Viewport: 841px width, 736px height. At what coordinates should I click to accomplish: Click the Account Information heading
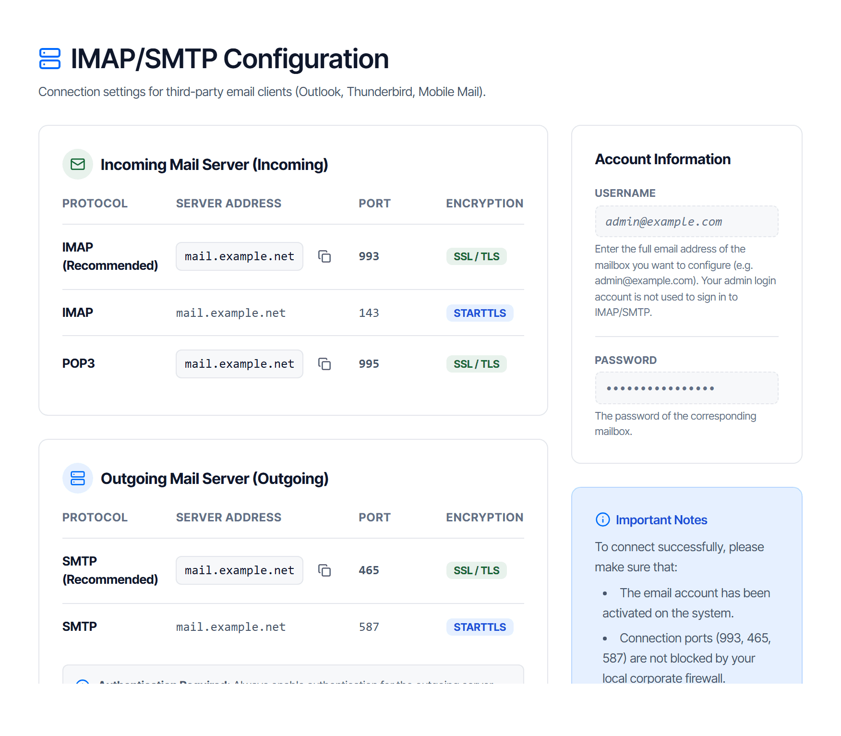pos(663,159)
